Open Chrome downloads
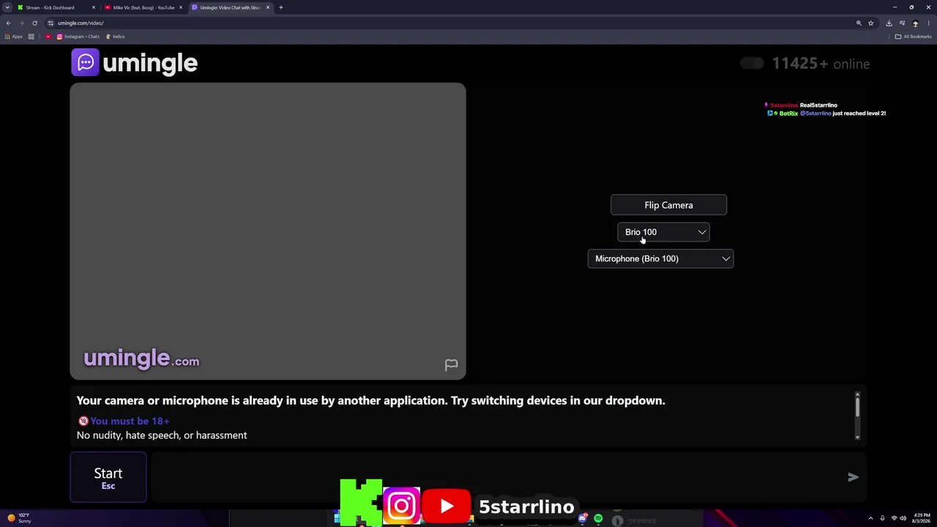Viewport: 937px width, 527px height. (889, 23)
